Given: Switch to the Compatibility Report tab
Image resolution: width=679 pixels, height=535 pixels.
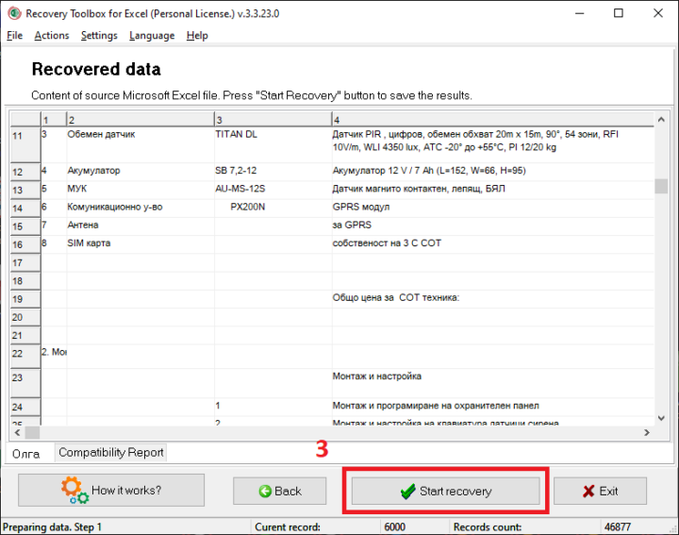Looking at the screenshot, I should tap(111, 452).
